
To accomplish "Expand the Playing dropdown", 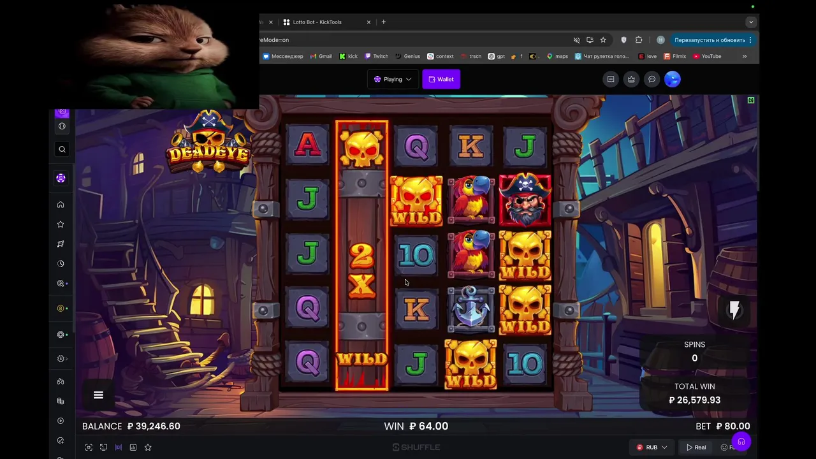I will (393, 79).
